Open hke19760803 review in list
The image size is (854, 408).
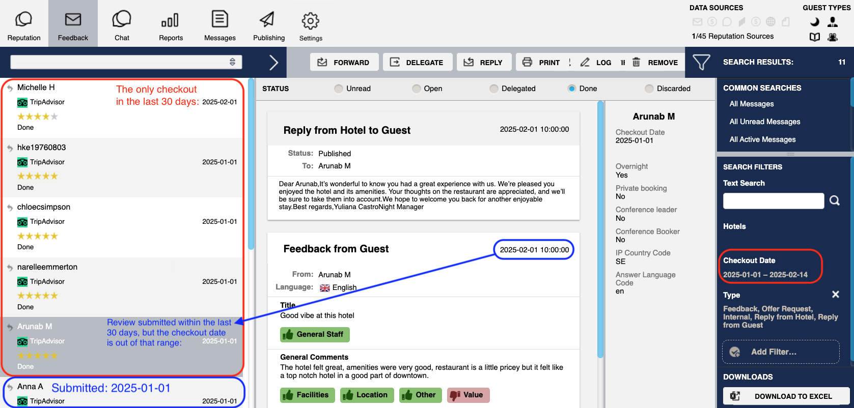122,167
